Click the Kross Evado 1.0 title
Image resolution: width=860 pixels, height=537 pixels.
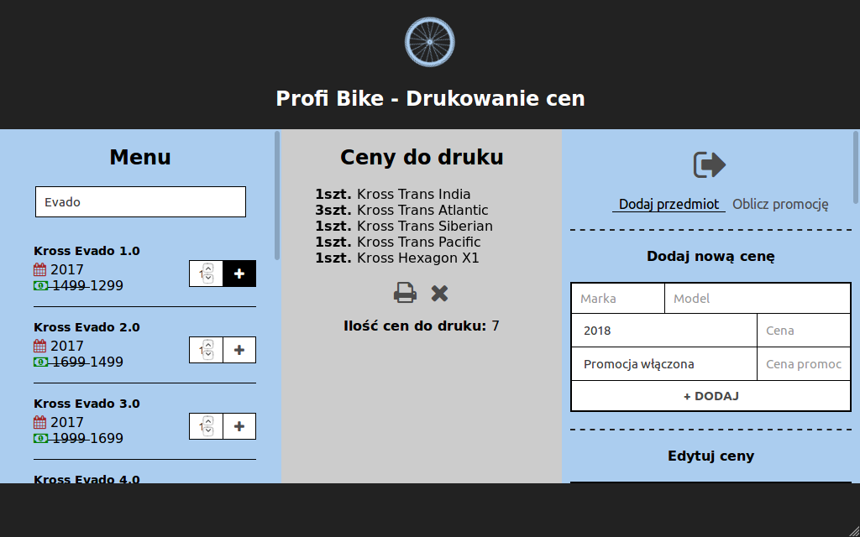coord(87,251)
